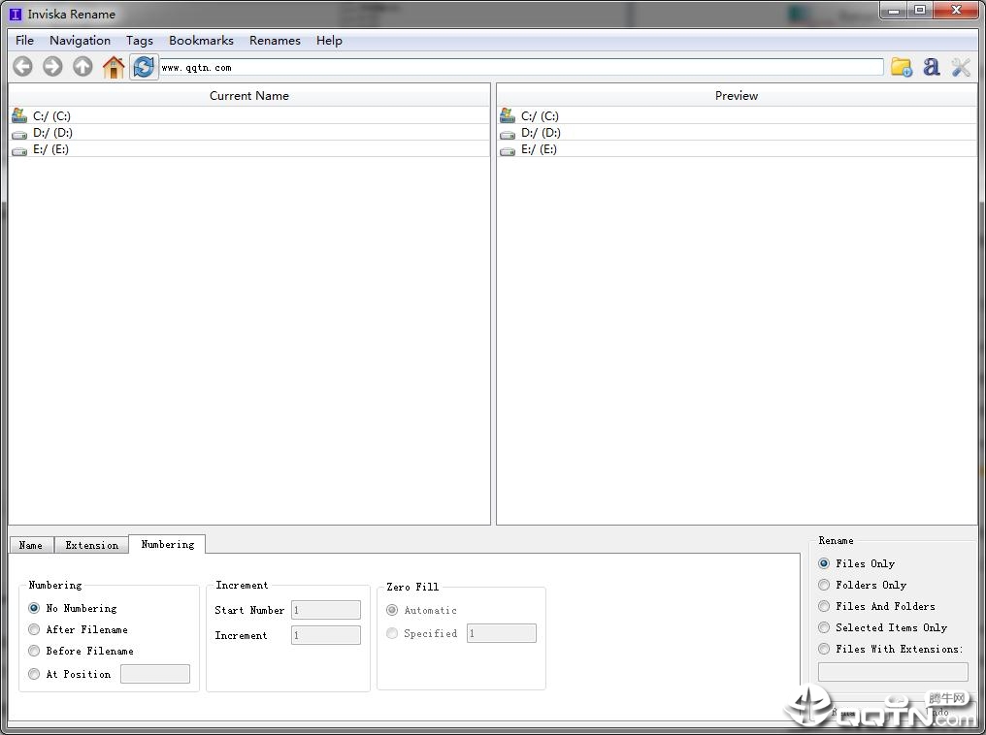Viewport: 986px width, 735px height.
Task: Choose Files And Folders rename option
Action: [876, 606]
